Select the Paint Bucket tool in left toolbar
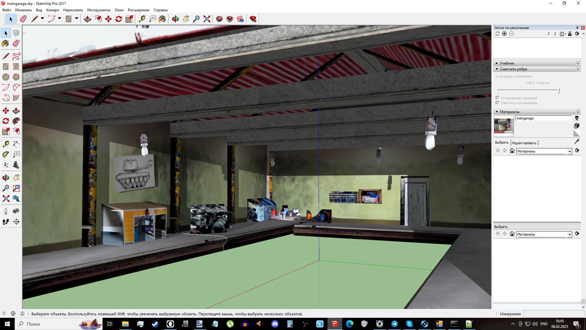 pos(5,44)
